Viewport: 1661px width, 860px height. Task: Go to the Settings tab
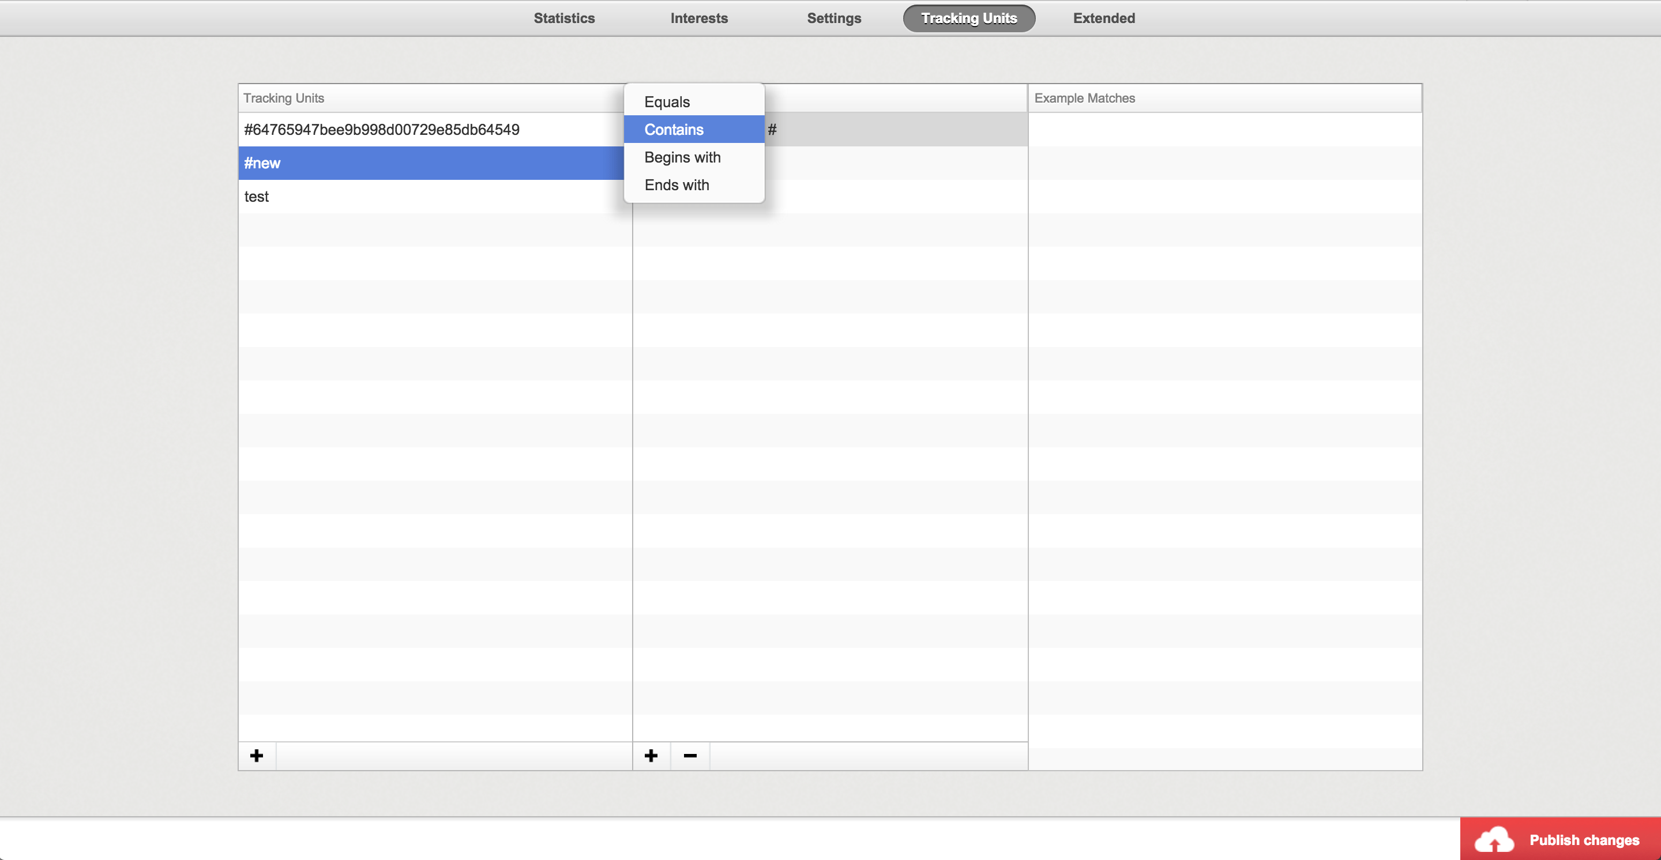pos(834,18)
